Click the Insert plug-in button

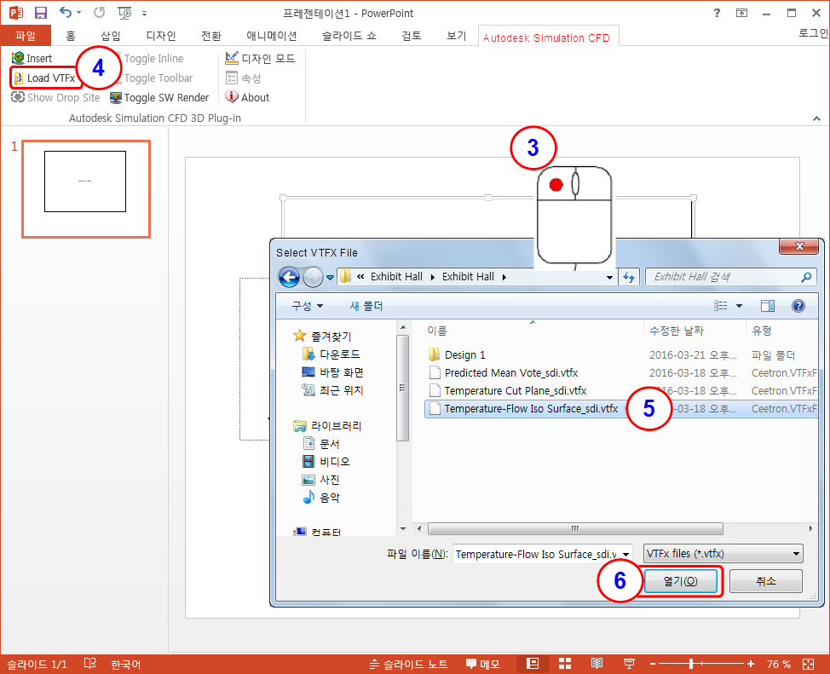click(32, 58)
